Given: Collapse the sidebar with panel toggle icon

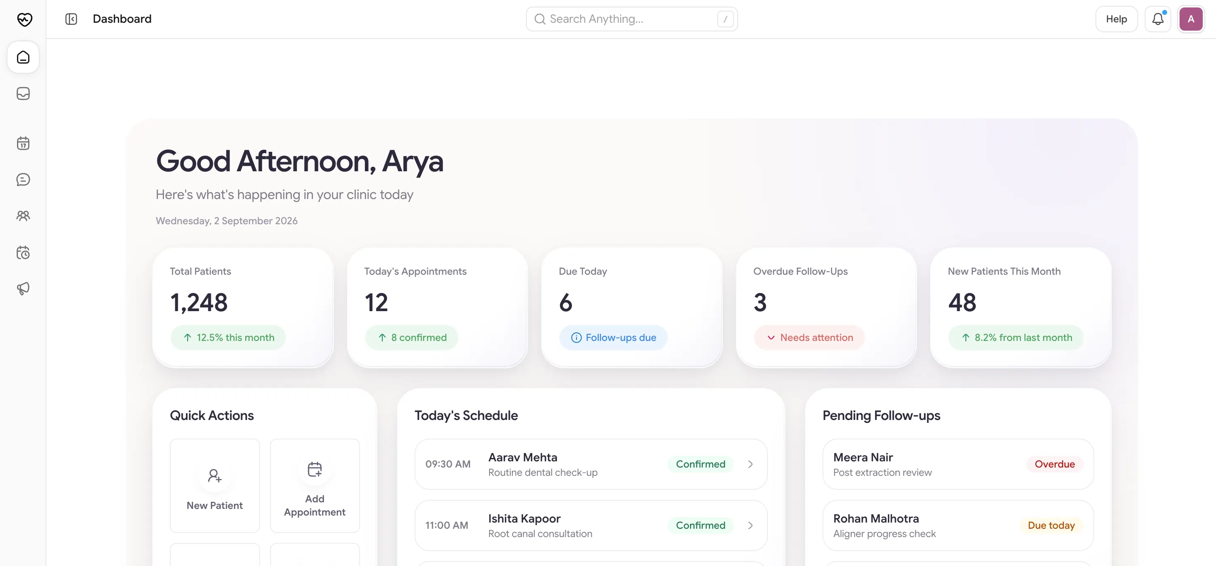Looking at the screenshot, I should 71,19.
